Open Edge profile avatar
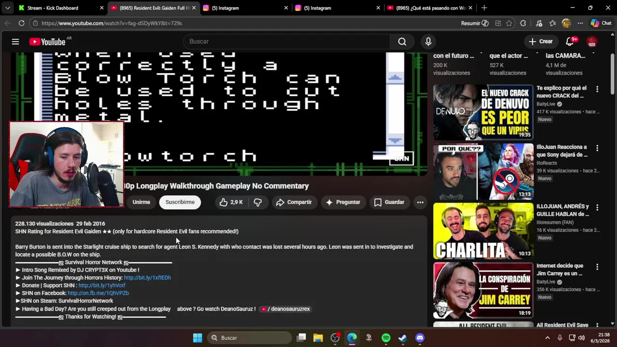 tap(566, 23)
